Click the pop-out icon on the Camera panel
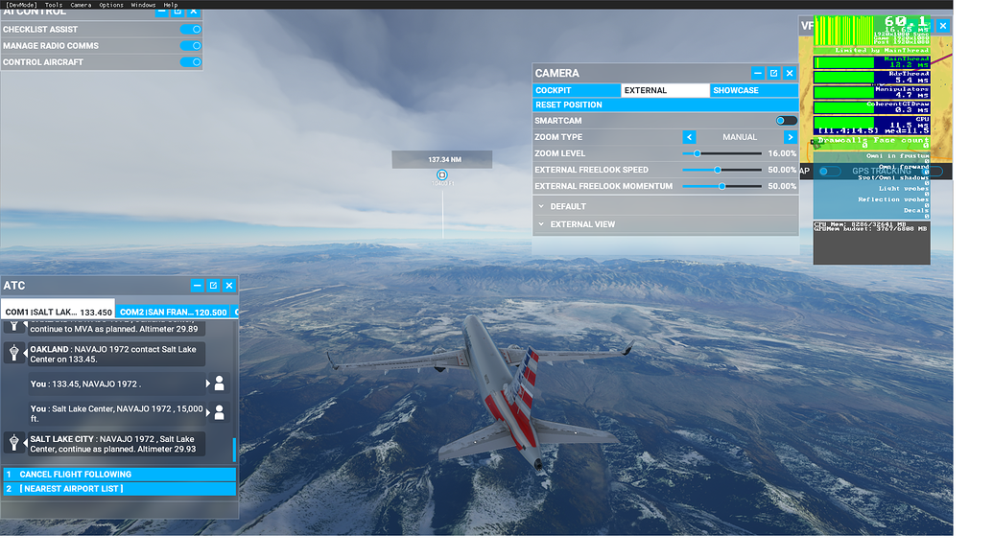Screen dimensions: 993x558 (773, 73)
